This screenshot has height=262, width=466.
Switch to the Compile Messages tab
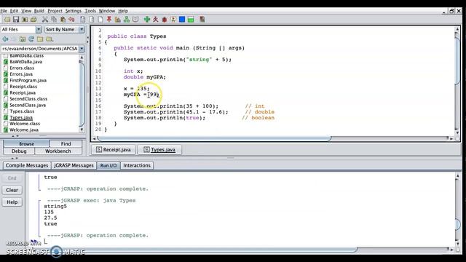coord(27,165)
